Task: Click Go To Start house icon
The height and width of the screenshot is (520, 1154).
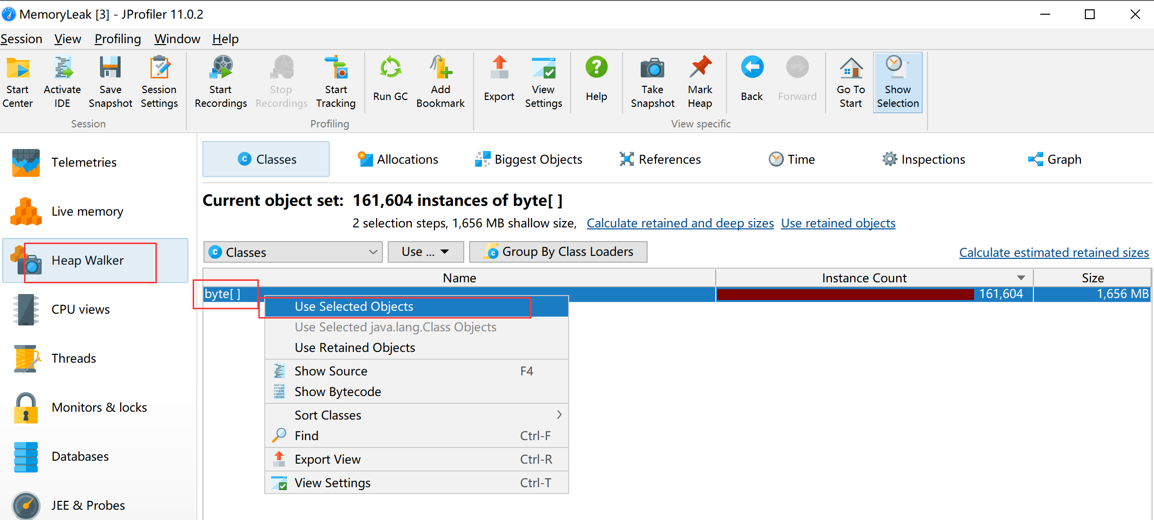Action: [851, 82]
